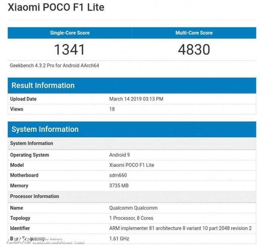Click the 1 Processor, 8 Cores topology value

click(x=132, y=218)
